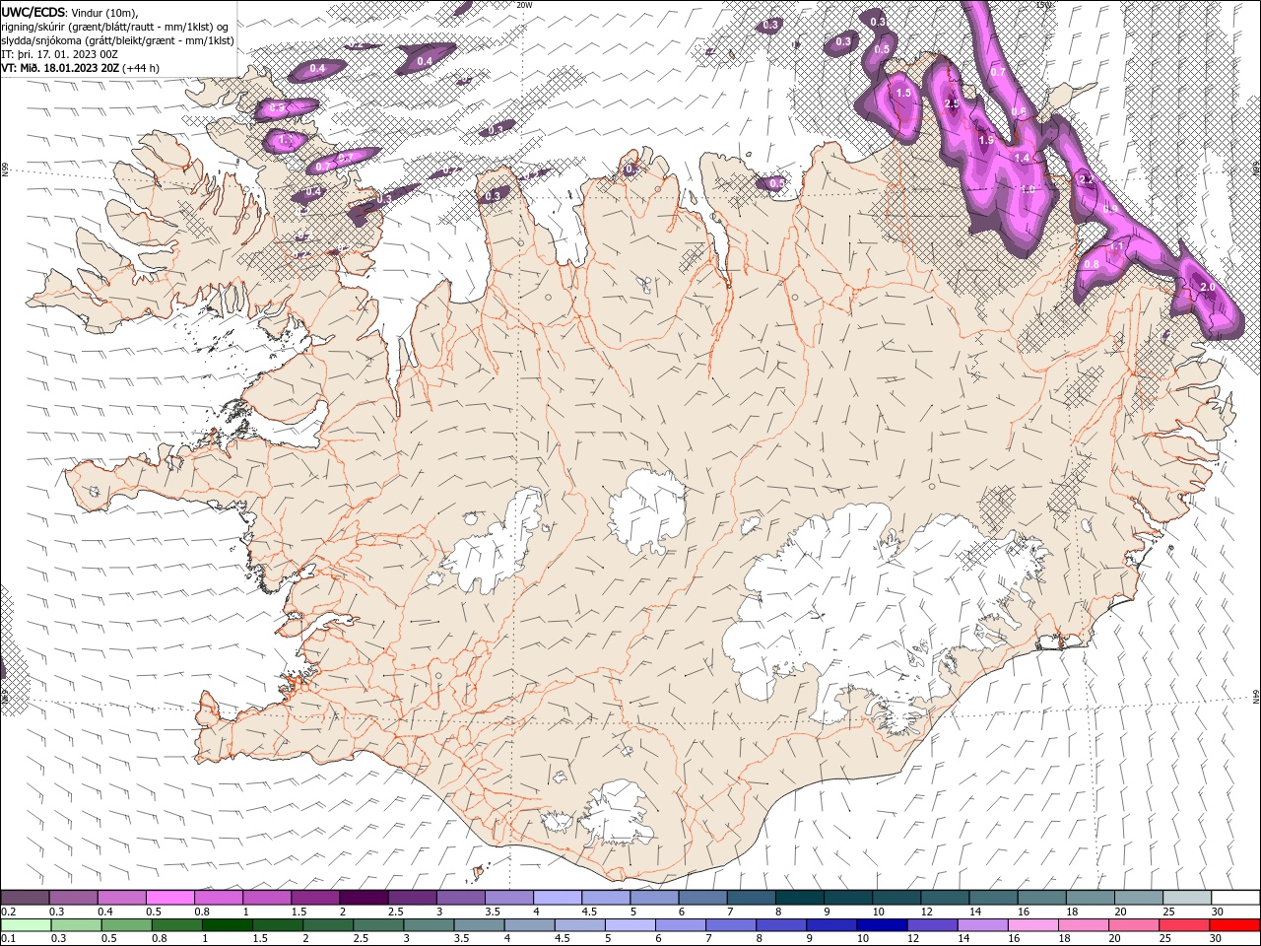Select the 0.8 precipitation value label
Viewport: 1261px width, 946px height.
coord(1092,264)
